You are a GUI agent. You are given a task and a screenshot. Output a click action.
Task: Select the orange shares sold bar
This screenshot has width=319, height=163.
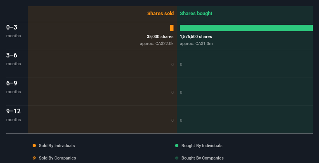click(x=172, y=28)
